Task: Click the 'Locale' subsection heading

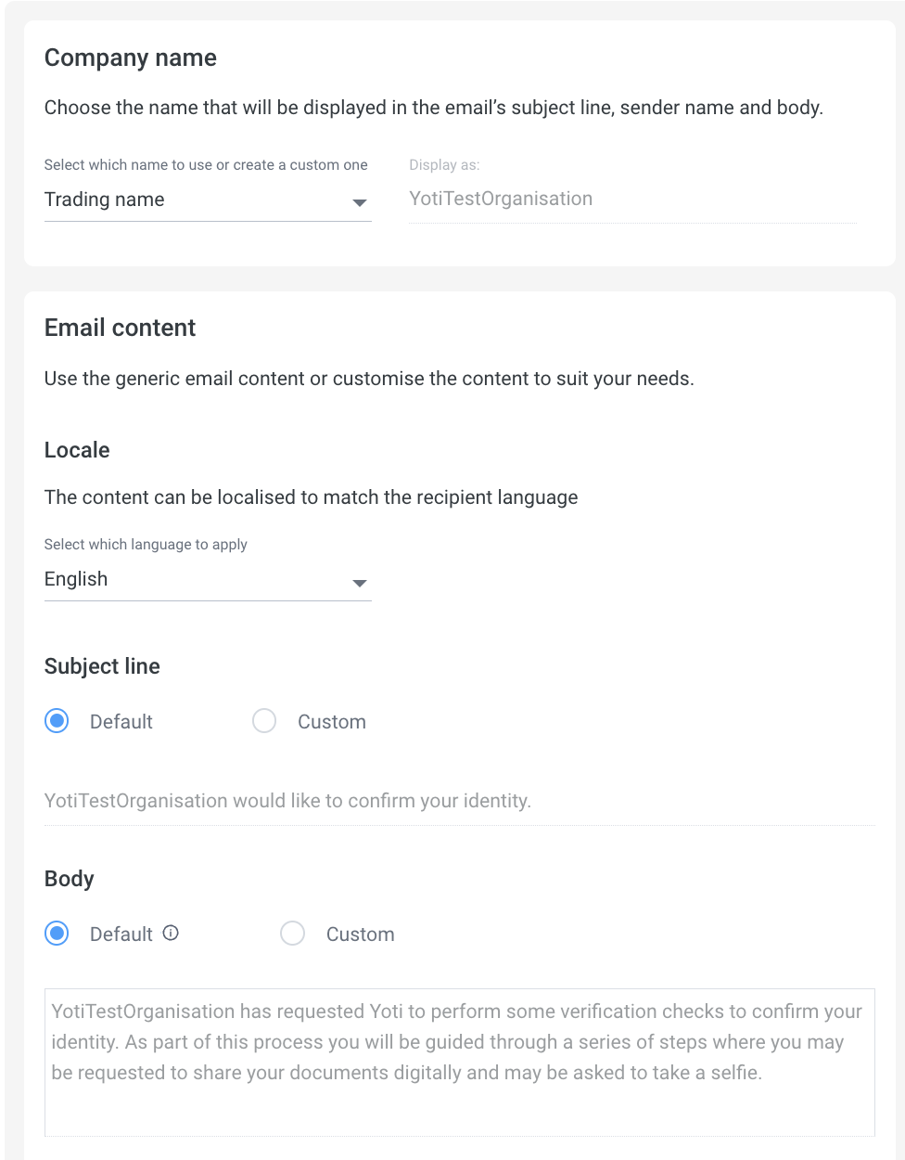Action: pos(77,450)
